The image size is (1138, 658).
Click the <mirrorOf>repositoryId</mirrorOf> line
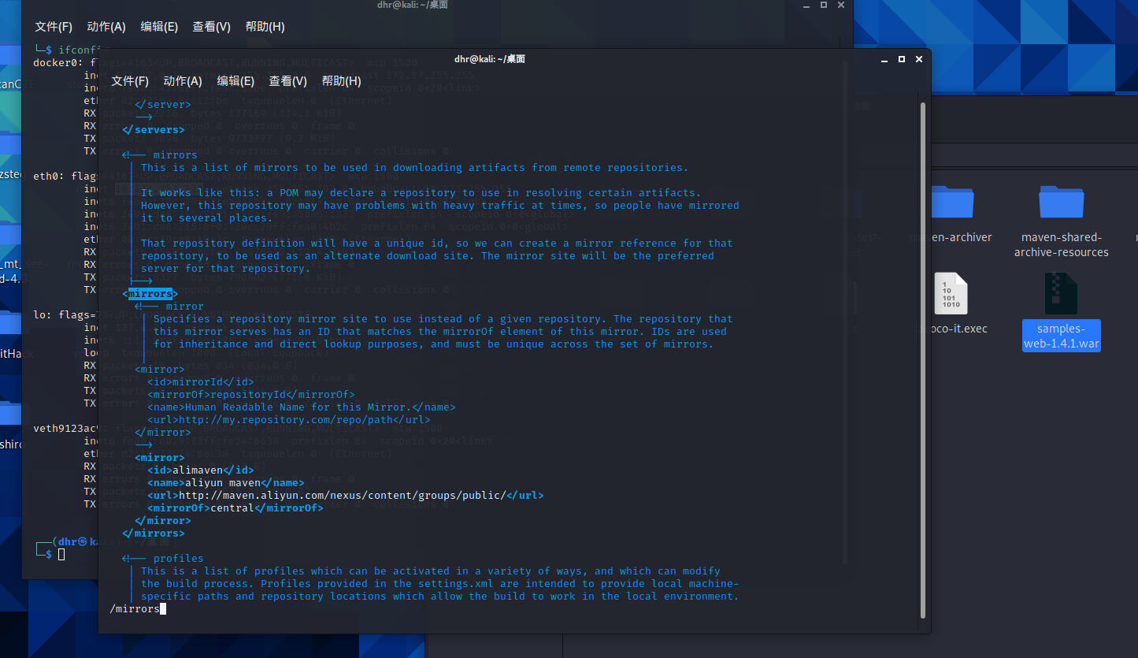[x=251, y=395]
